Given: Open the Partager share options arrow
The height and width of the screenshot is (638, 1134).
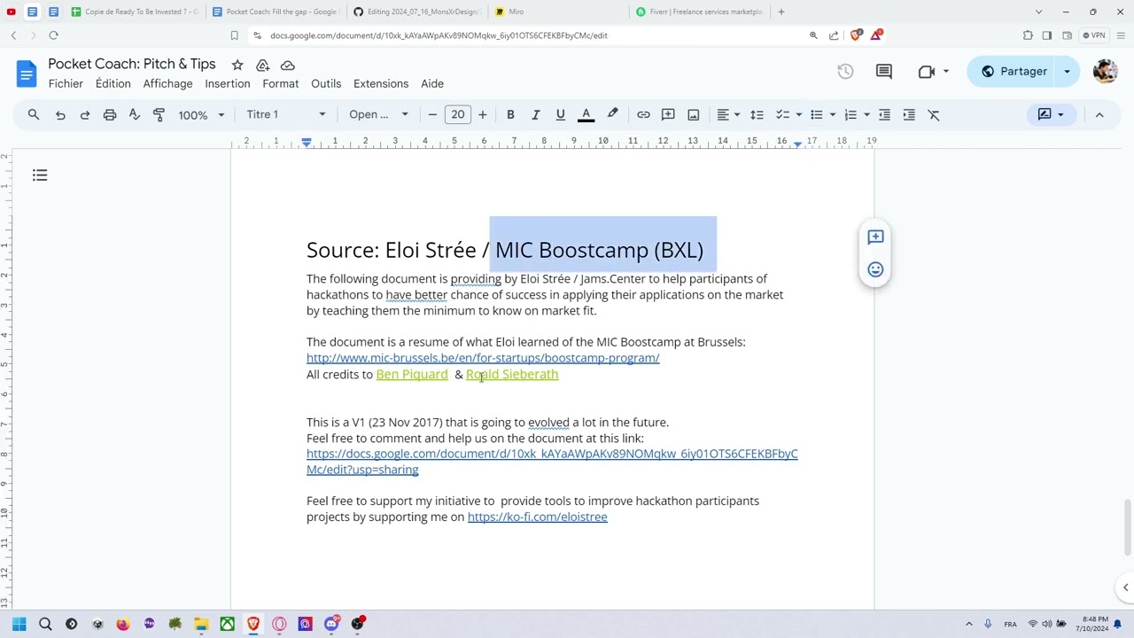Looking at the screenshot, I should (x=1067, y=72).
